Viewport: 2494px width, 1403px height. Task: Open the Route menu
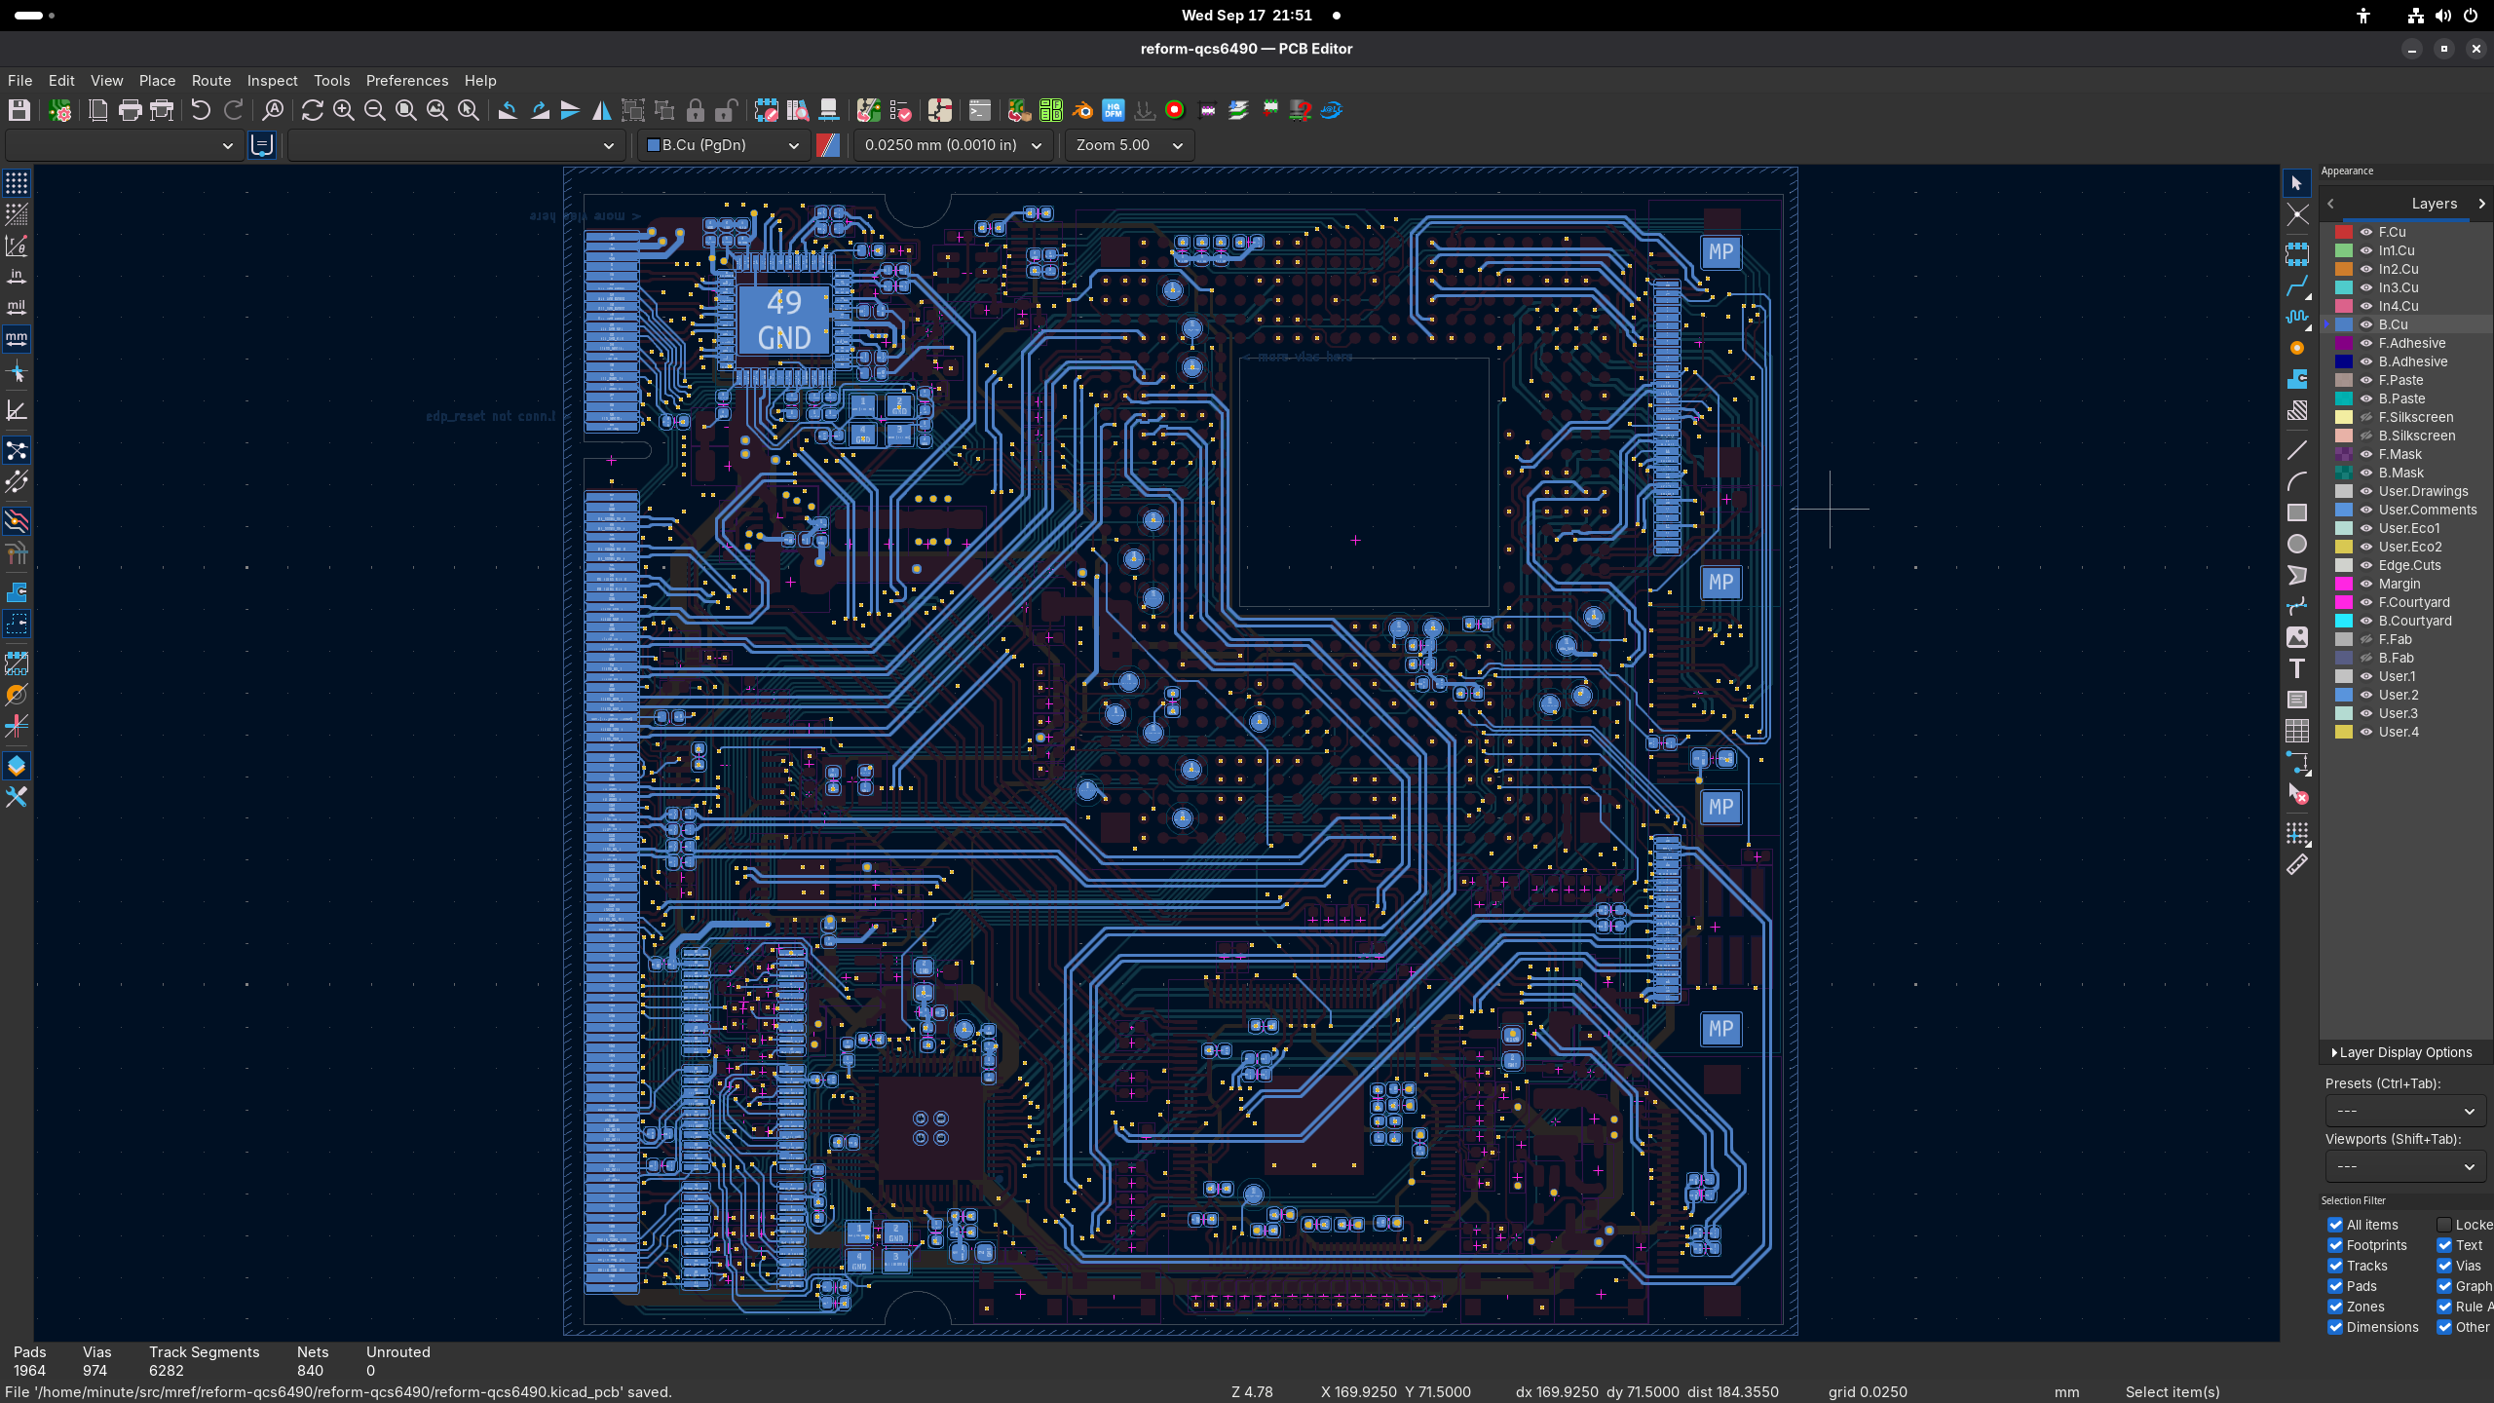click(210, 81)
